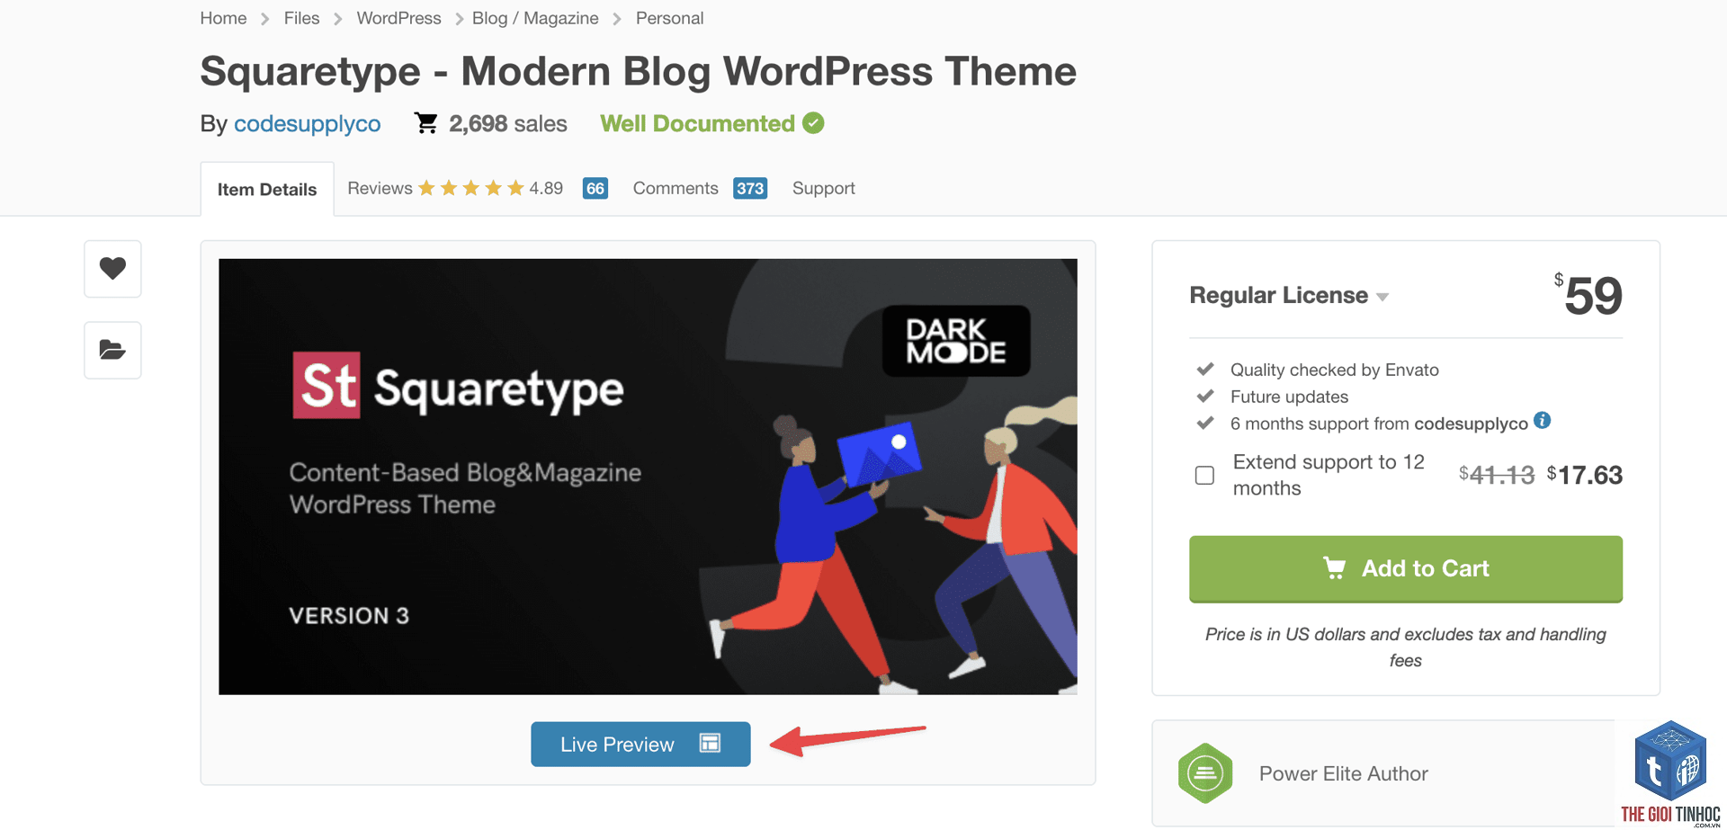Click the 373 comments count badge
This screenshot has height=830, width=1727.
click(750, 188)
